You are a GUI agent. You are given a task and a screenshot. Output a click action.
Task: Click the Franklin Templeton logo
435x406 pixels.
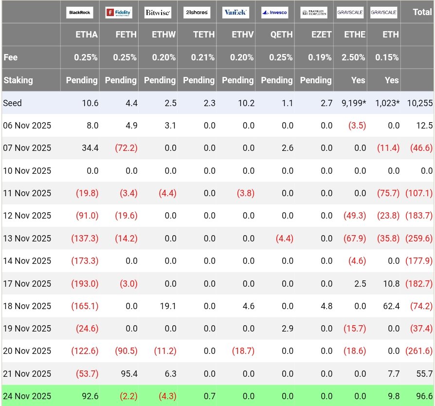coord(314,13)
